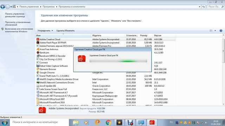Screen dimensions: 225x126
Task: Click Creative Cloud icon in uninstall dialog
Action: [82, 58]
